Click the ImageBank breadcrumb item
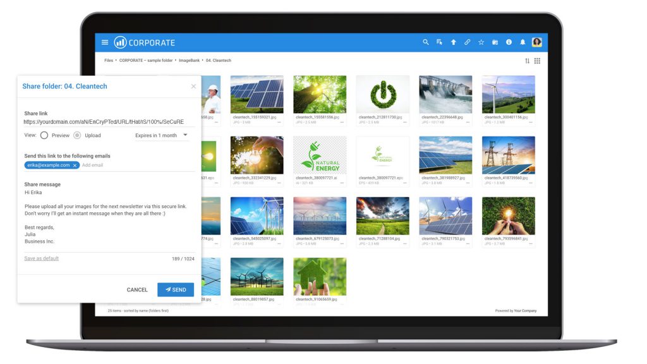This screenshot has height=364, width=647. pyautogui.click(x=188, y=61)
